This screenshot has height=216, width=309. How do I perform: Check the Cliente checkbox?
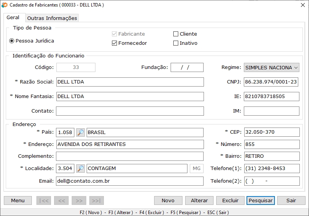coord(176,34)
